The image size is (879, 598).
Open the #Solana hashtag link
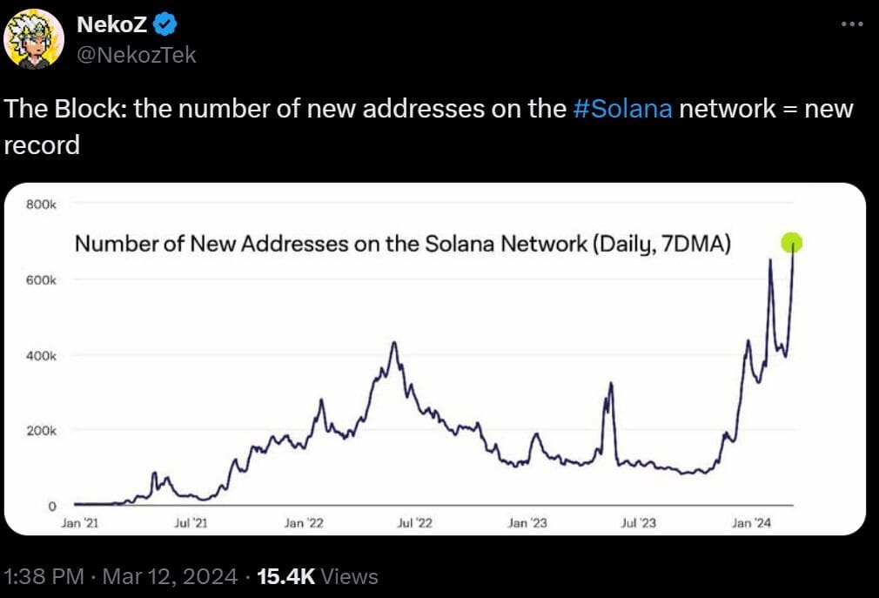tap(623, 109)
